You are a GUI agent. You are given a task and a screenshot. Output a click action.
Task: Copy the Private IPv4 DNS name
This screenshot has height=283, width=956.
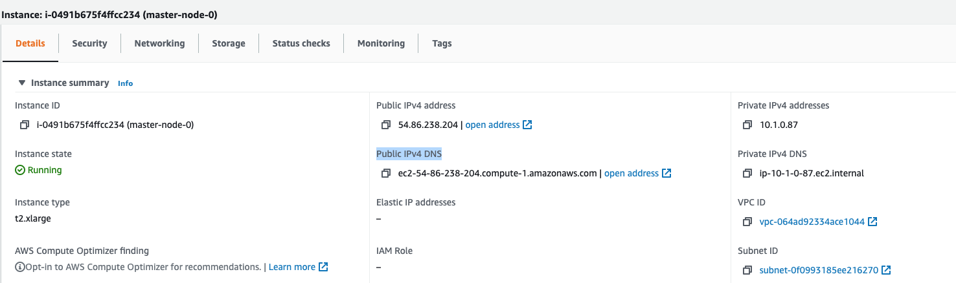(747, 173)
